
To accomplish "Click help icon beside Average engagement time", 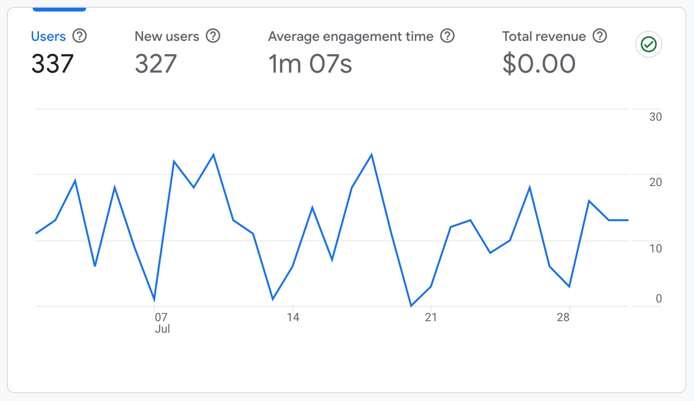I will point(448,36).
